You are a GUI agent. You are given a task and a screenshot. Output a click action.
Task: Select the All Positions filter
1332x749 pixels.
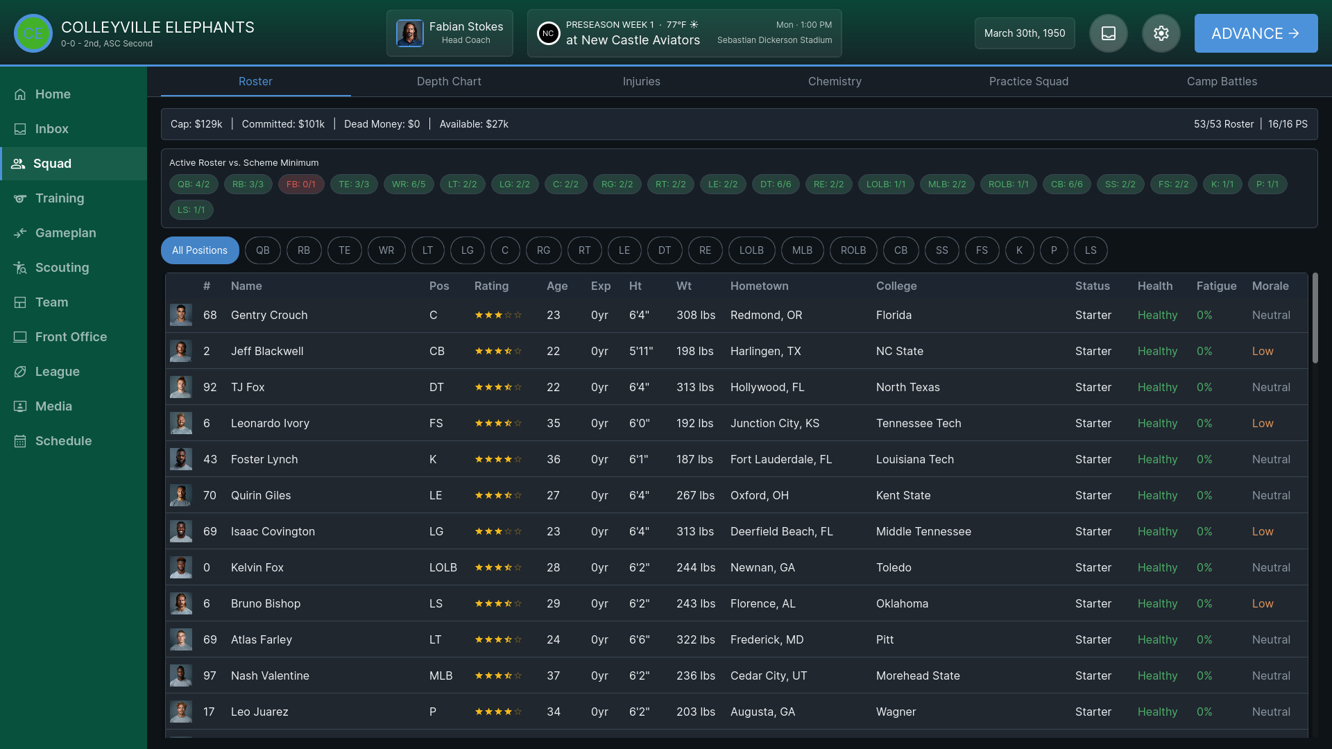(x=200, y=250)
